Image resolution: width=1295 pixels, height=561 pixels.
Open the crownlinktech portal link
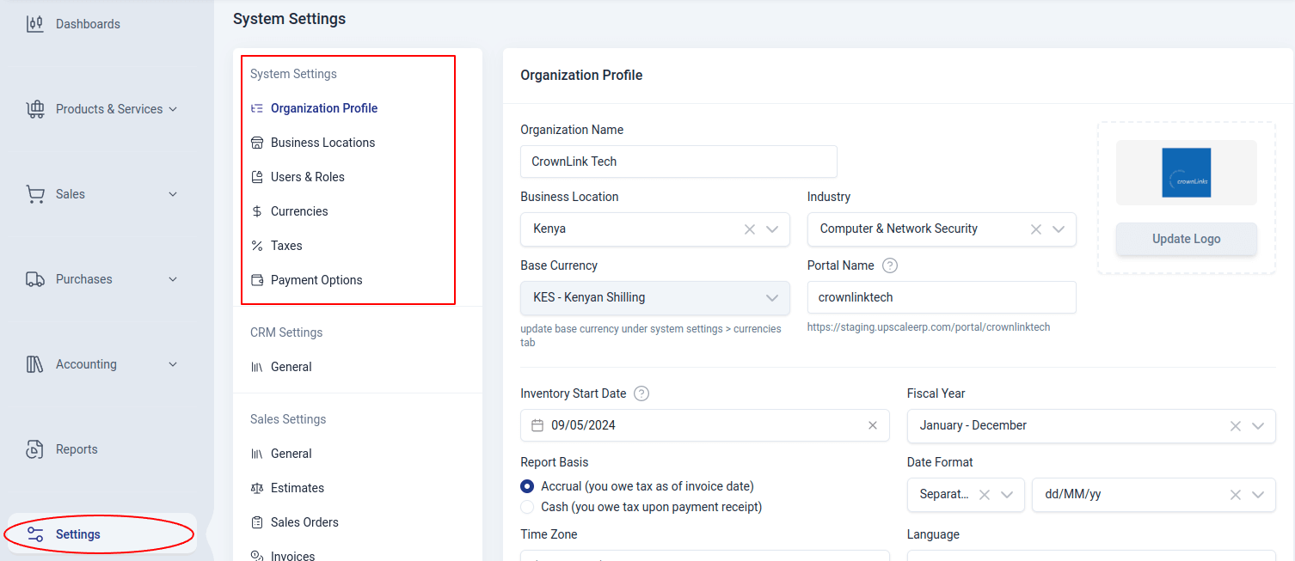[929, 326]
